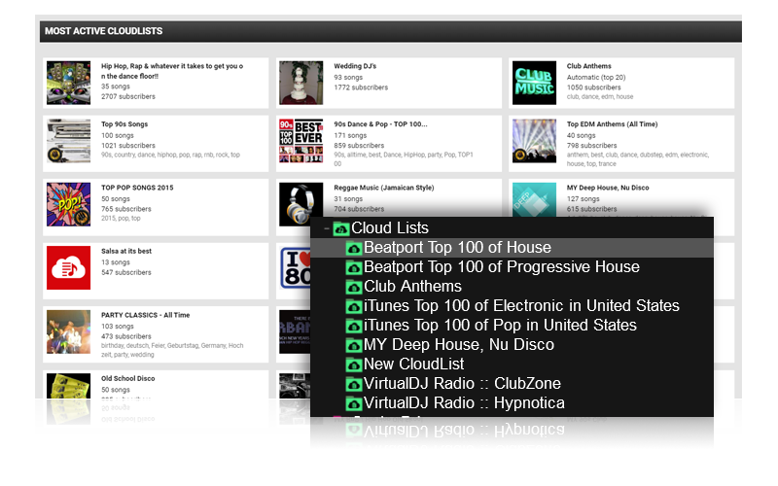778x486 pixels.
Task: Select iTunes Top 100 of Pop in United States
Action: [x=500, y=325]
